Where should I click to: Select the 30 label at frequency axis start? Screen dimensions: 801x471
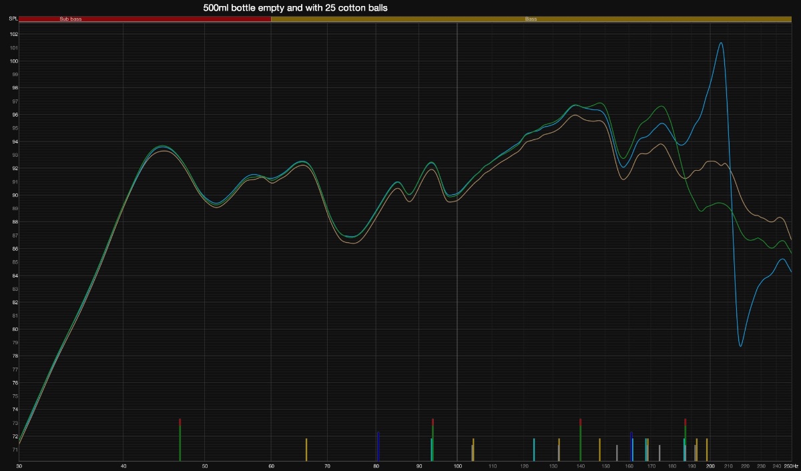19,466
